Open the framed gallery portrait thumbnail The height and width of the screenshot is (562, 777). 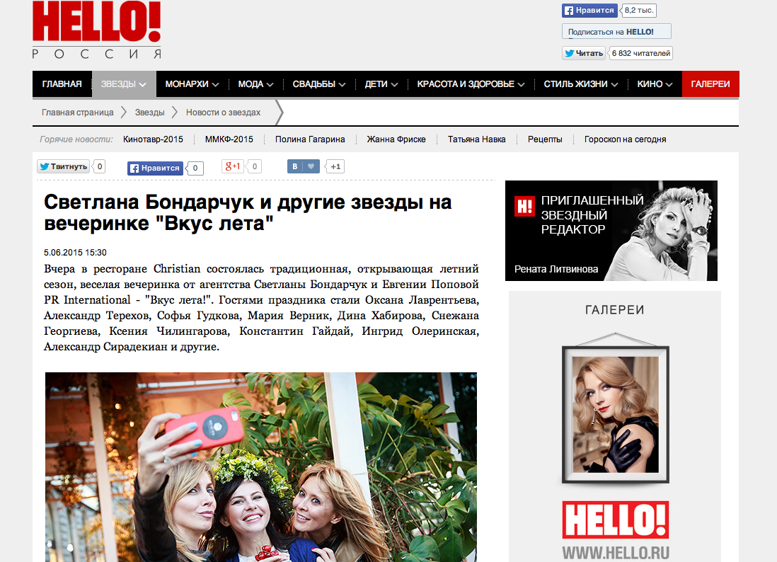coord(616,414)
